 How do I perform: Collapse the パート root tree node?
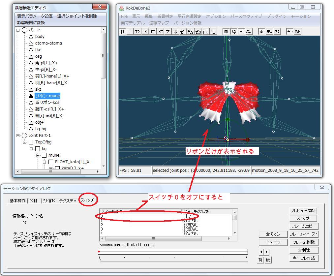click(18, 30)
